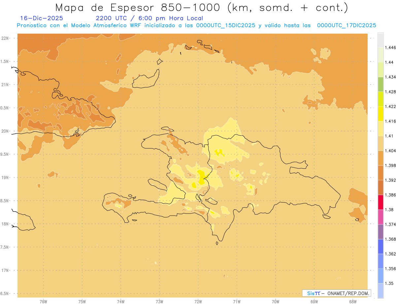Image resolution: width=396 pixels, height=306 pixels.
Task: Click the latitude label '19N'
Action: [x=5, y=177]
